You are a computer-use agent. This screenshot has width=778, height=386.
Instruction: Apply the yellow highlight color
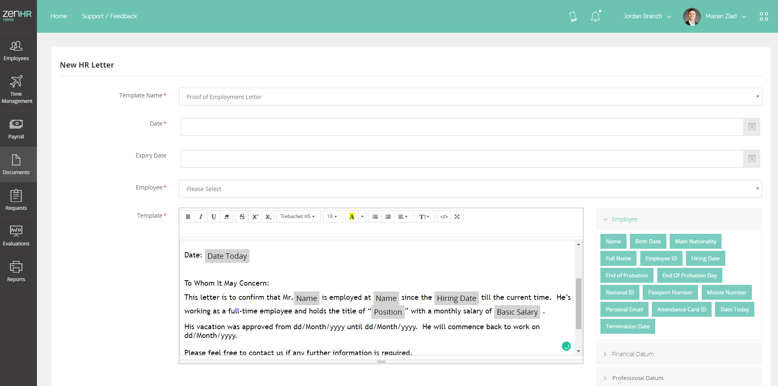click(352, 216)
